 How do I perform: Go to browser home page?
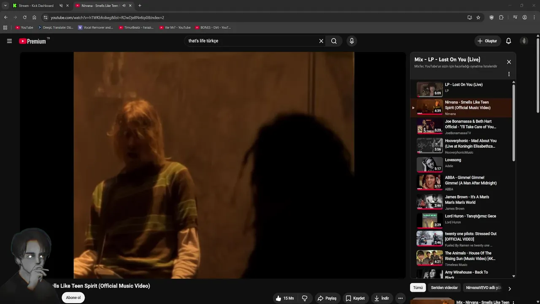[x=34, y=17]
